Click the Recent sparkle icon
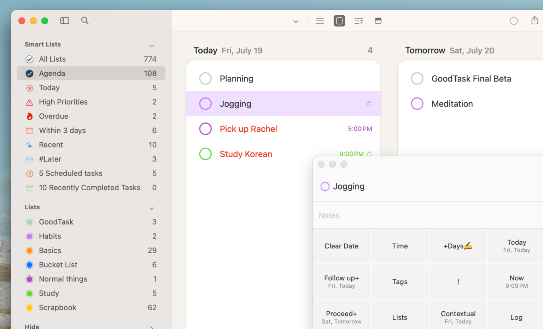 (30, 145)
